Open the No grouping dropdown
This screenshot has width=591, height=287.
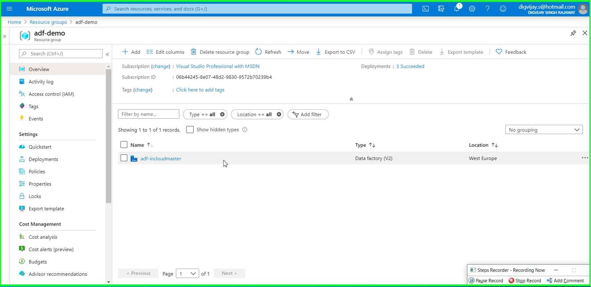tap(544, 130)
